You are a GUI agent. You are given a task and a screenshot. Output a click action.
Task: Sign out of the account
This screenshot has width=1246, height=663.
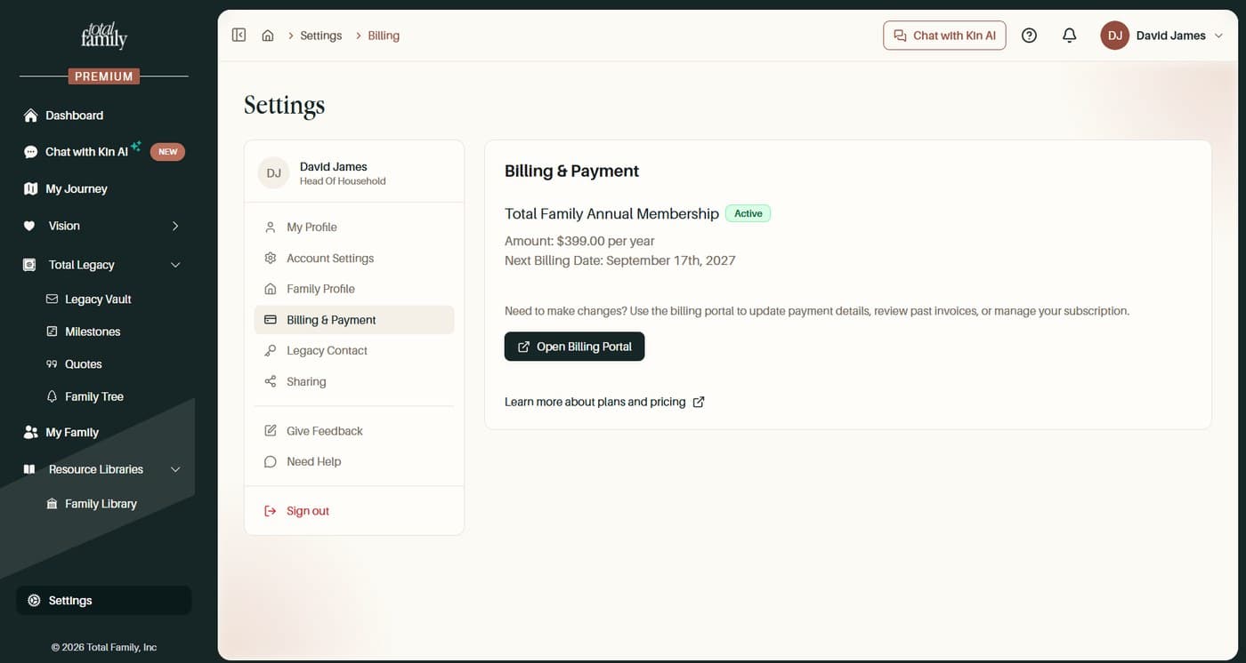point(354,511)
